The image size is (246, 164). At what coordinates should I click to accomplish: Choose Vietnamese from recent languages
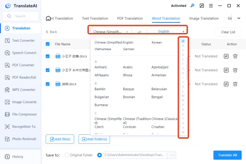pos(103,49)
